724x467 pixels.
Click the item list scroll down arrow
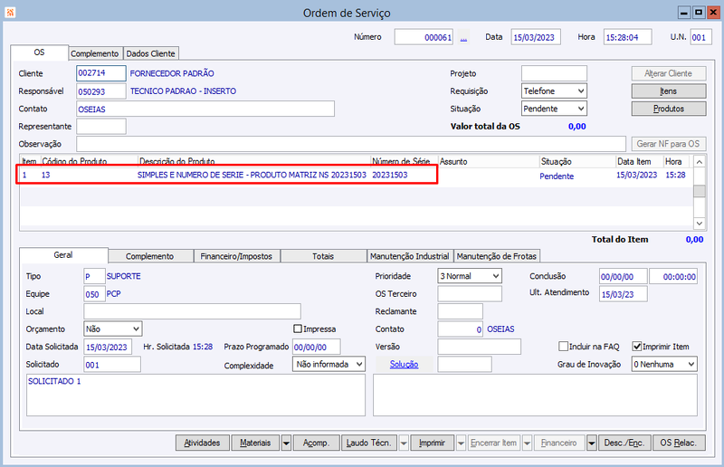click(700, 224)
